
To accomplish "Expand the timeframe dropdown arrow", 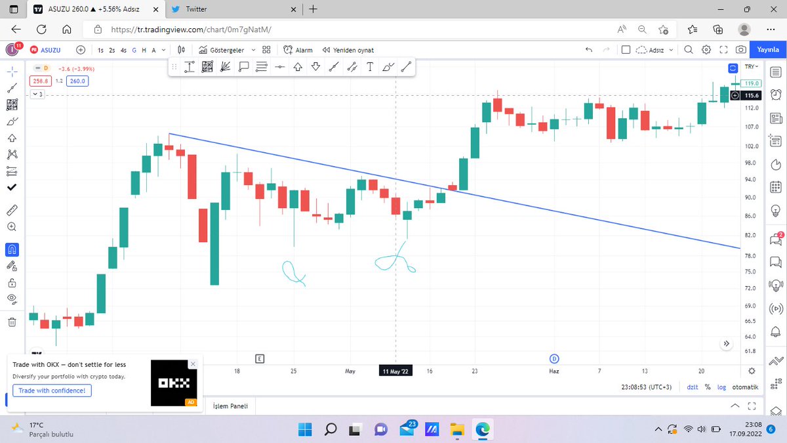I will (x=163, y=50).
